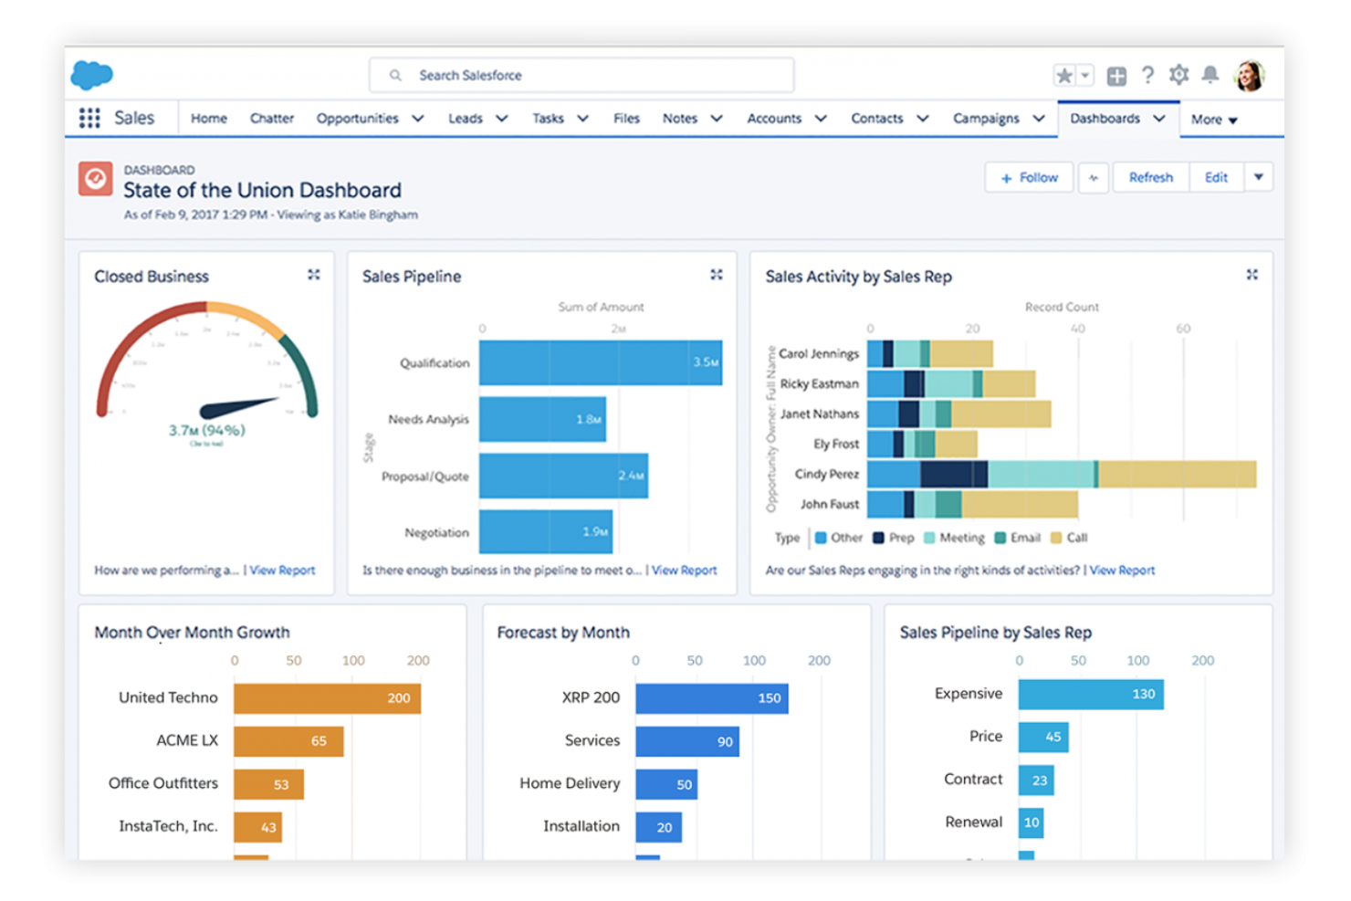This screenshot has height=901, width=1351.
Task: Click the Negotiation 1.9M bar
Action: tap(546, 531)
